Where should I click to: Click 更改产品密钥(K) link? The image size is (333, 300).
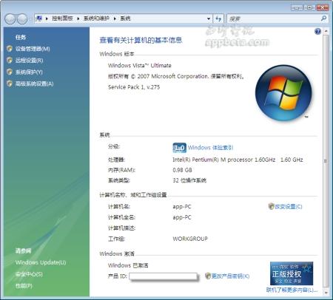coord(230,276)
